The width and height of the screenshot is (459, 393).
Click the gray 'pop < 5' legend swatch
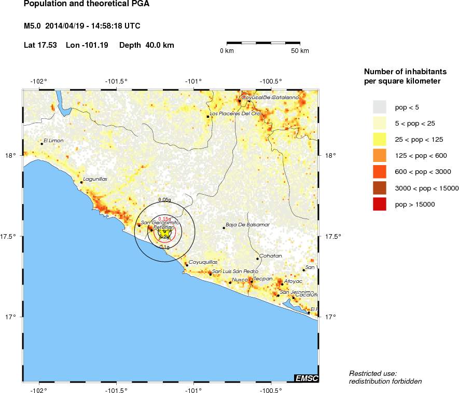pyautogui.click(x=380, y=107)
